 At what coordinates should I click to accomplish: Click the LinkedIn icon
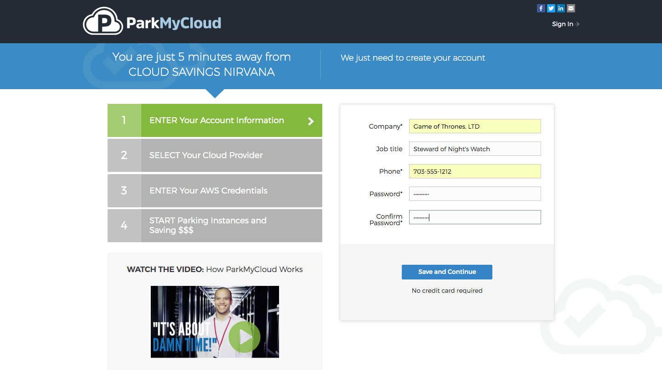coord(561,8)
